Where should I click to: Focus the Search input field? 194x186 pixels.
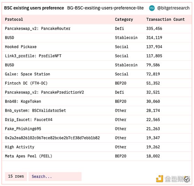(55, 177)
